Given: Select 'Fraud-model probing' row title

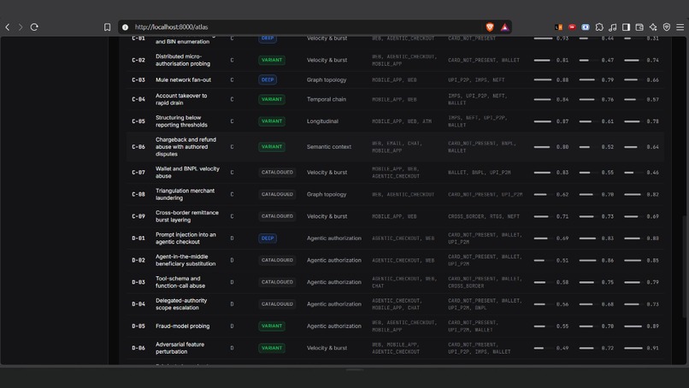Looking at the screenshot, I should (182, 326).
